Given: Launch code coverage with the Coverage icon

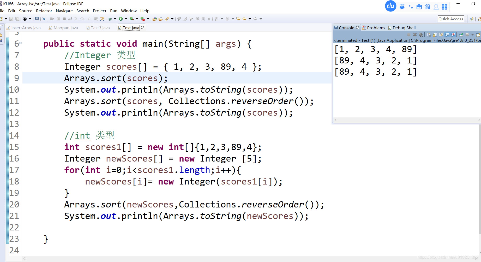Looking at the screenshot, I should (132, 19).
